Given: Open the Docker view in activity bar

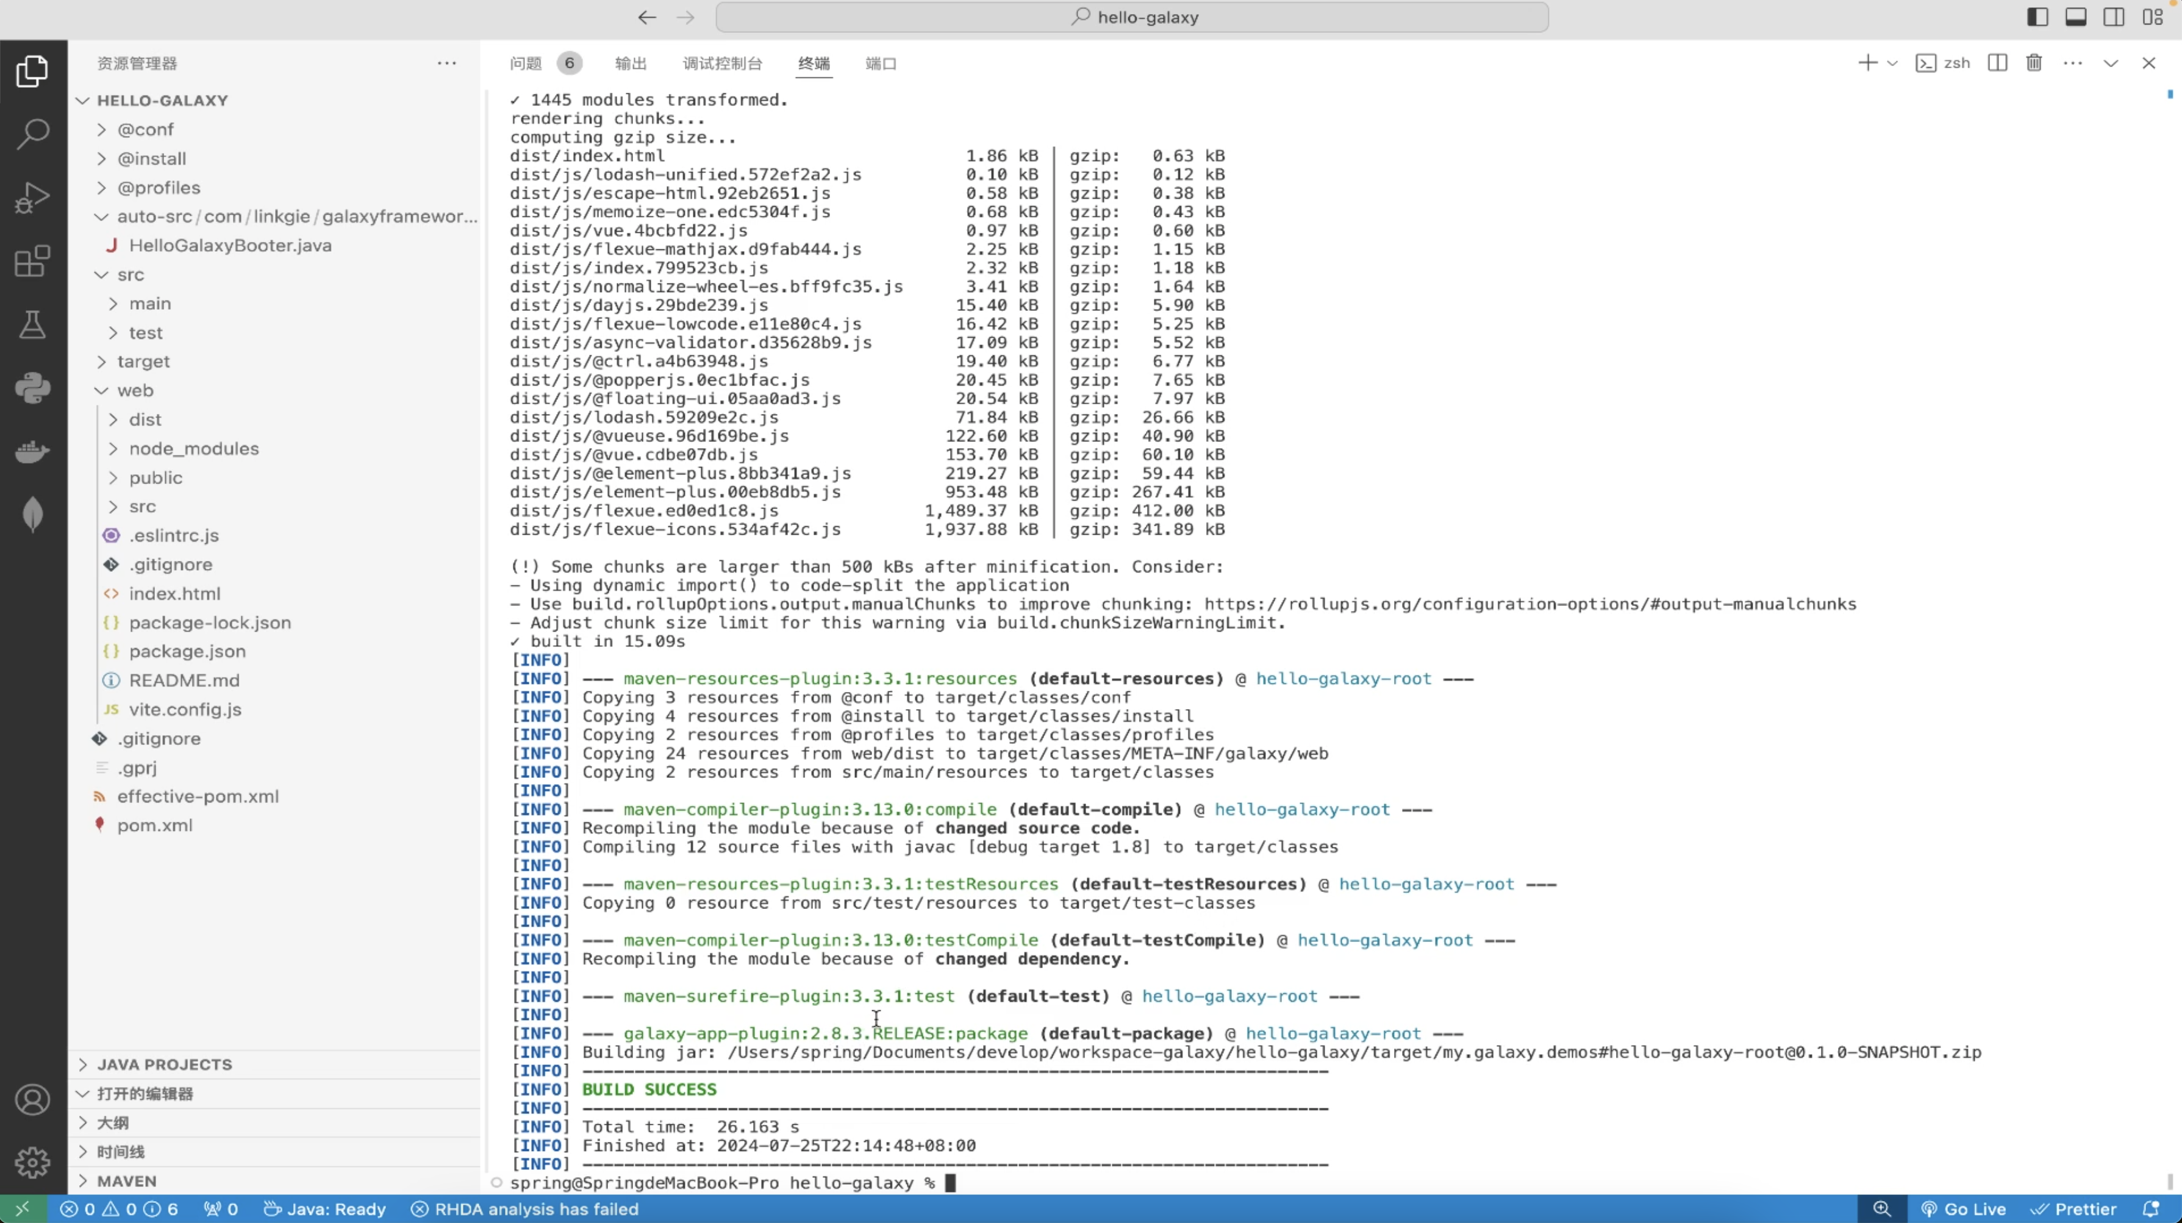Looking at the screenshot, I should (x=32, y=451).
